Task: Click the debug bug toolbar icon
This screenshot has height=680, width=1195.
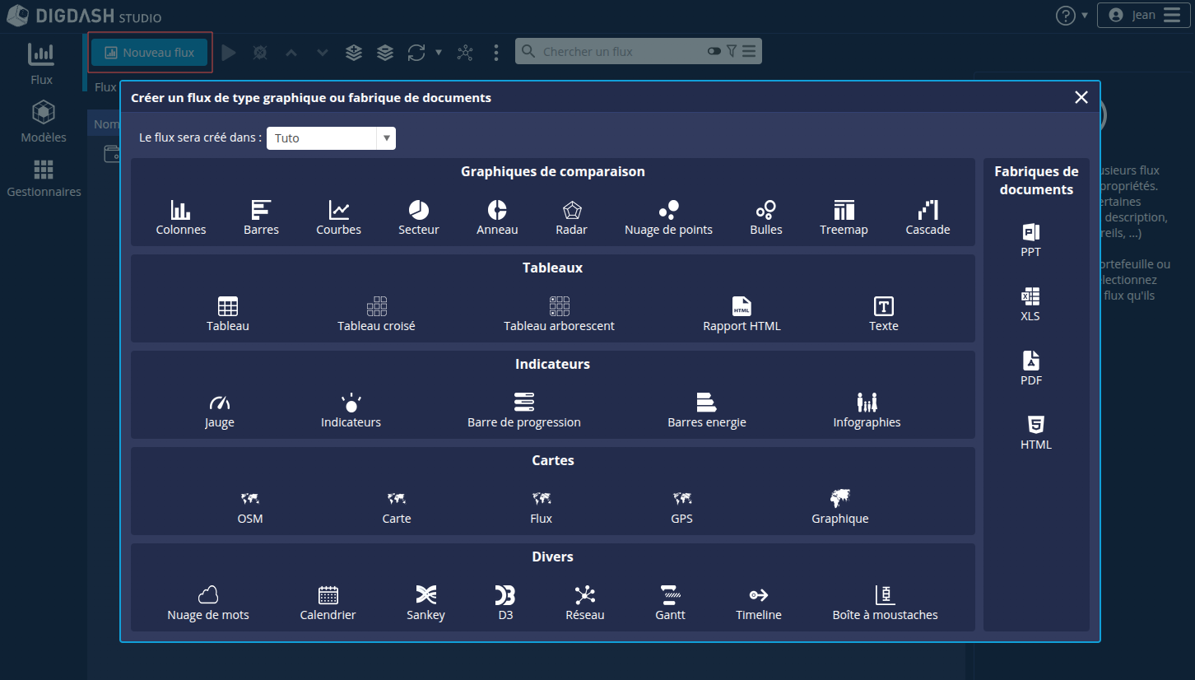Action: pyautogui.click(x=260, y=53)
